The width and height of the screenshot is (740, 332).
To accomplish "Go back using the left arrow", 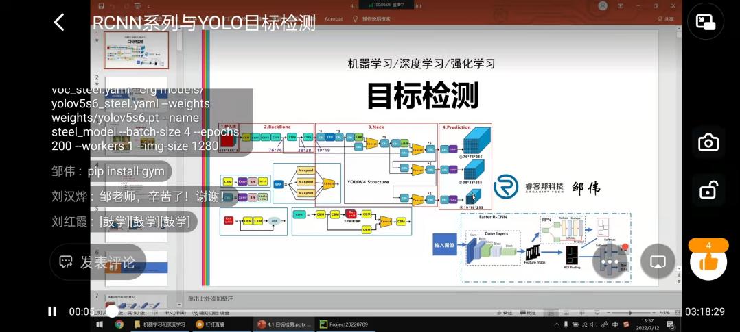I will click(59, 22).
